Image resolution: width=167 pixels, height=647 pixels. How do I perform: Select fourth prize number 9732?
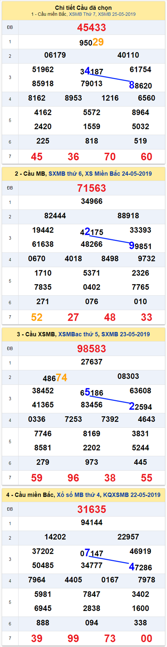pyautogui.click(x=146, y=259)
